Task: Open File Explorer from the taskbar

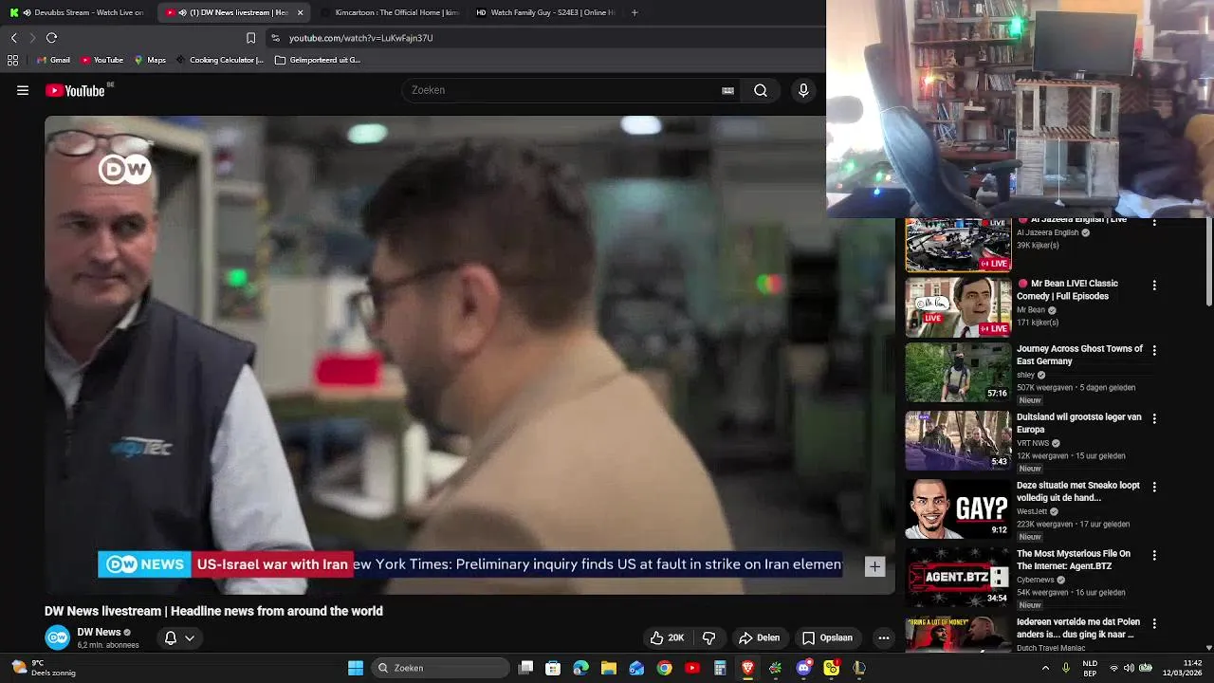Action: [609, 668]
